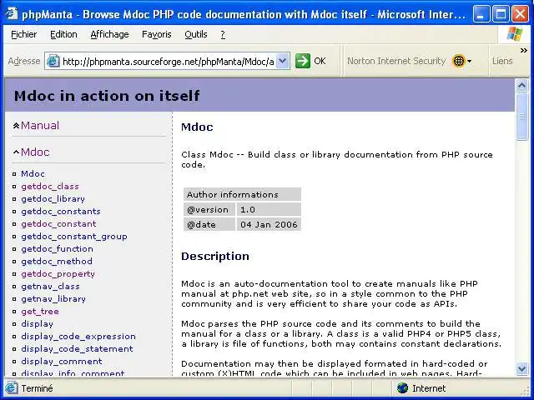Click the green Go arrow icon
The image size is (534, 400).
(302, 61)
